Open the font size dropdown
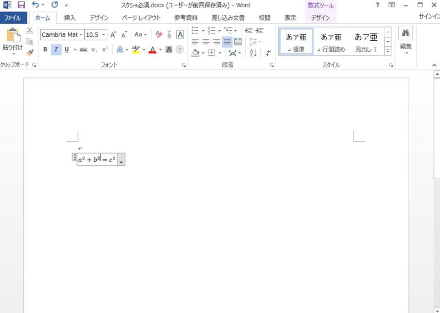Screen dimensions: 440x313 pyautogui.click(x=104, y=34)
